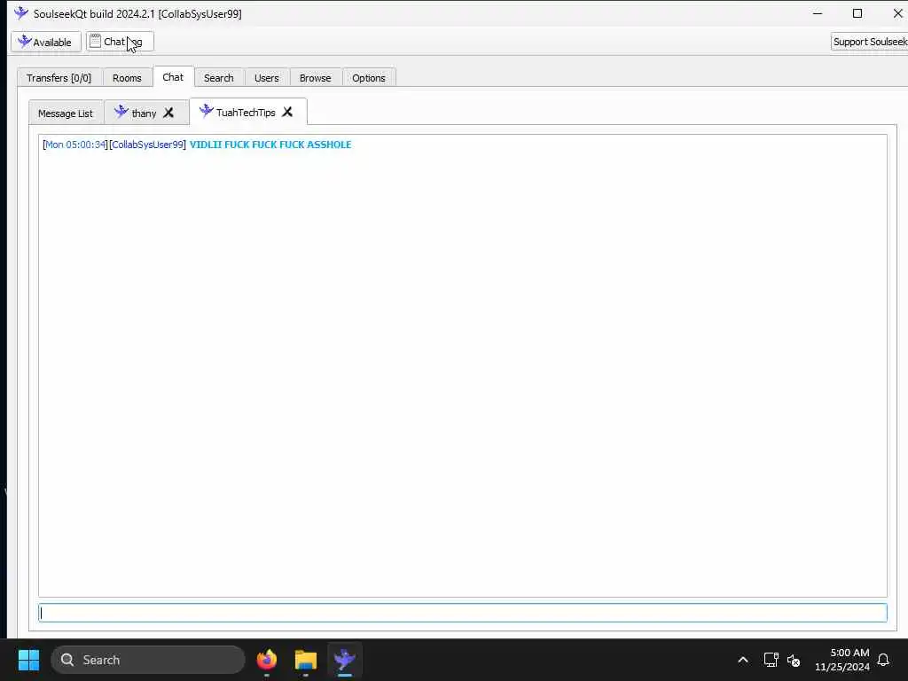Screen dimensions: 908x681
Task: Open the Chat log button
Action: click(x=120, y=42)
